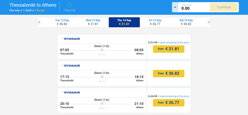
Task: Choose the Thu 14 Sep date tab
Action: click(124, 22)
